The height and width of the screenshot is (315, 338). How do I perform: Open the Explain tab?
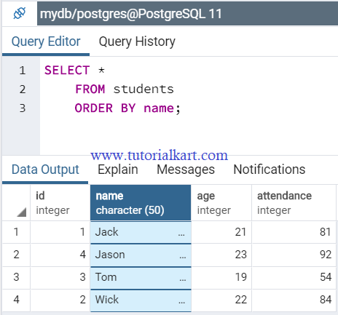(118, 170)
